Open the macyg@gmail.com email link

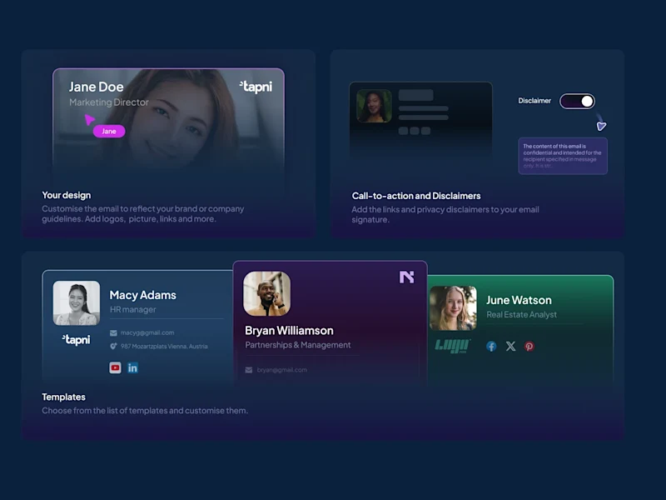147,332
